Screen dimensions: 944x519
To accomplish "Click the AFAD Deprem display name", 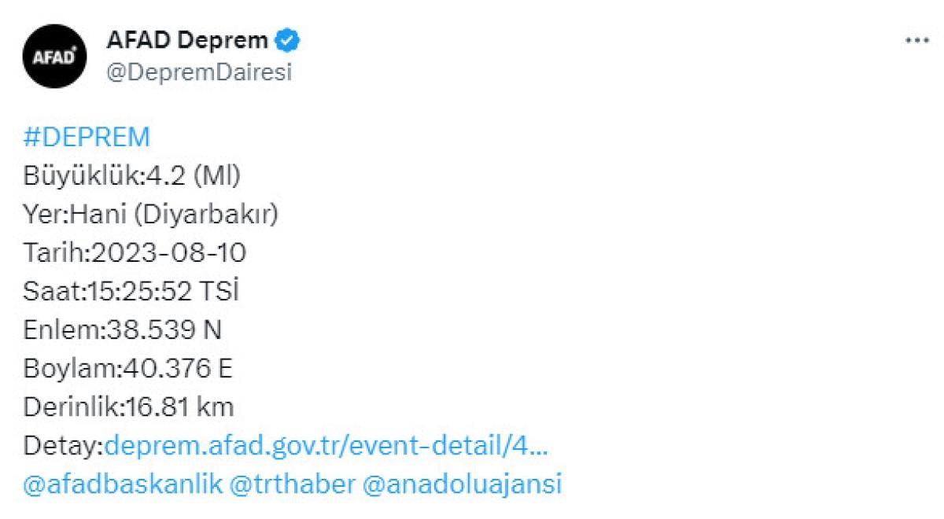I will [186, 40].
